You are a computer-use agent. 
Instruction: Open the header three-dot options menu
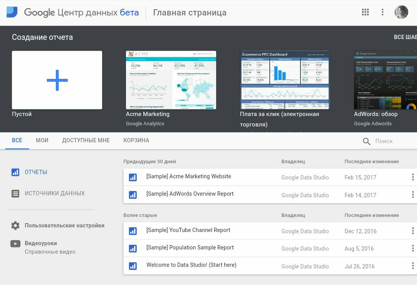(383, 12)
